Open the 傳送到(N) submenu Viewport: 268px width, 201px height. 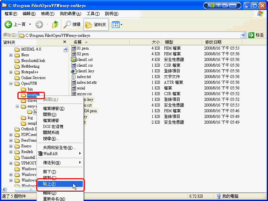pos(60,163)
